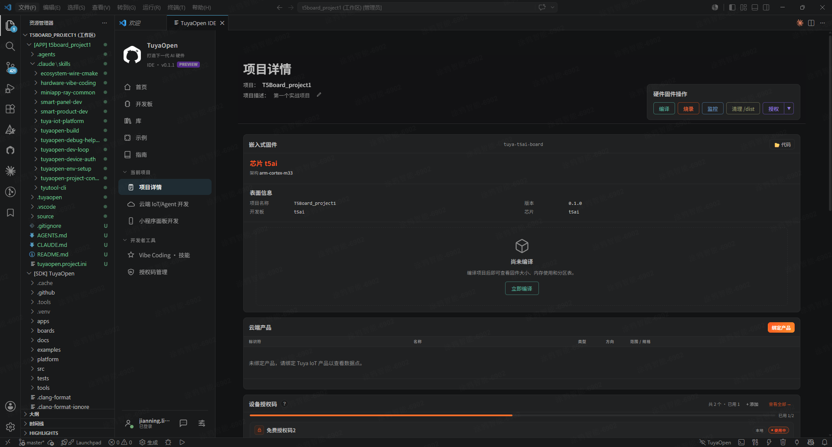The height and width of the screenshot is (447, 832).
Task: Click the 监控 monitor button
Action: click(x=713, y=109)
